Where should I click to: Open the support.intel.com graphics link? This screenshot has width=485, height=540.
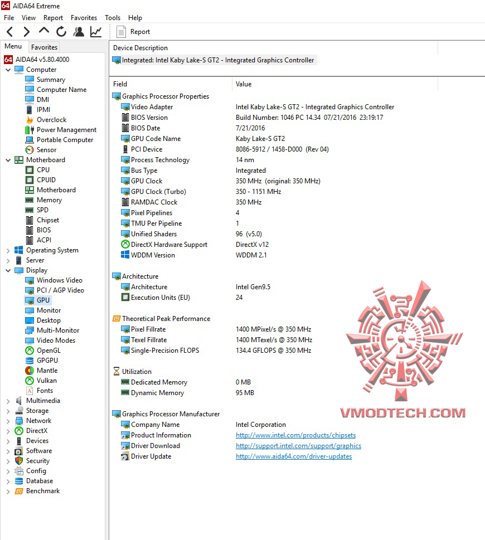298,446
